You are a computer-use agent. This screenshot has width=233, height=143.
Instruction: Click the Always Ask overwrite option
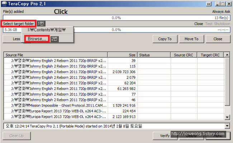pyautogui.click(x=221, y=11)
